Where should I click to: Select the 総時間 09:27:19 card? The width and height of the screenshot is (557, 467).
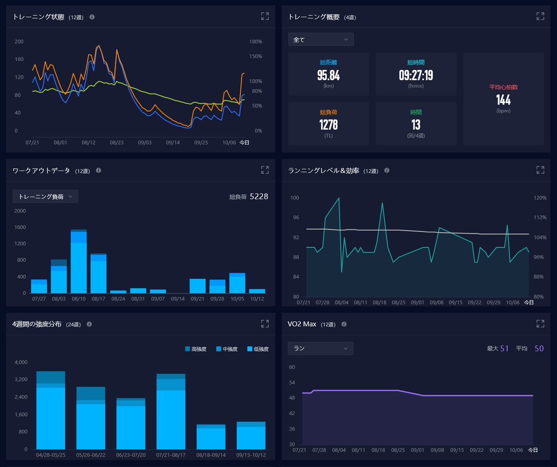coord(416,74)
